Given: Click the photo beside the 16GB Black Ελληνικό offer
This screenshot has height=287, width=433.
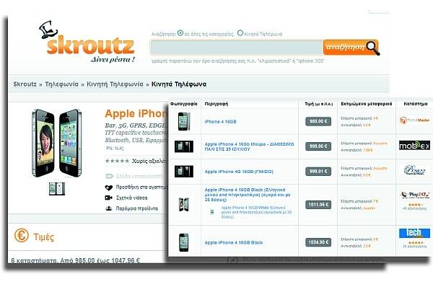Looking at the screenshot, I should [x=183, y=205].
